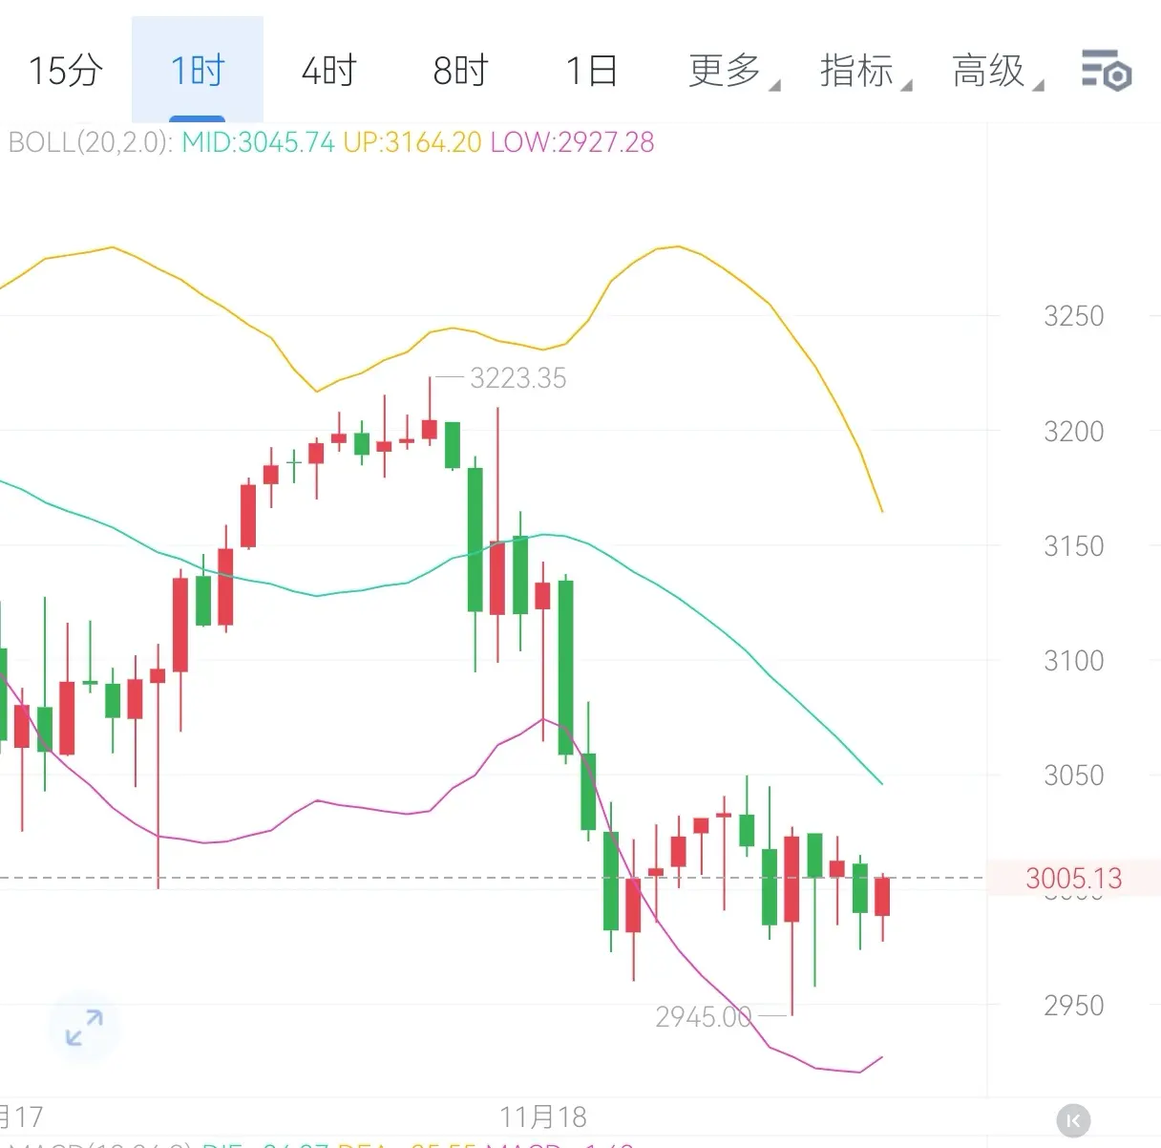Click the 3223.35 high price marker
The height and width of the screenshot is (1148, 1161).
517,379
